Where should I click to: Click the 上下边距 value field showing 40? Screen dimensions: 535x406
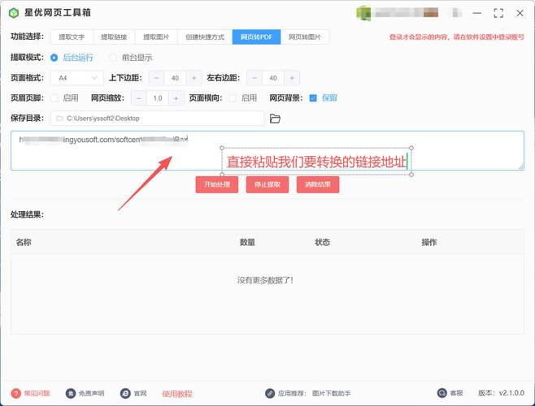pos(175,78)
